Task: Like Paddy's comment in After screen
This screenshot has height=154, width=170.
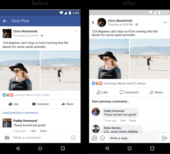Action: pyautogui.click(x=123, y=121)
